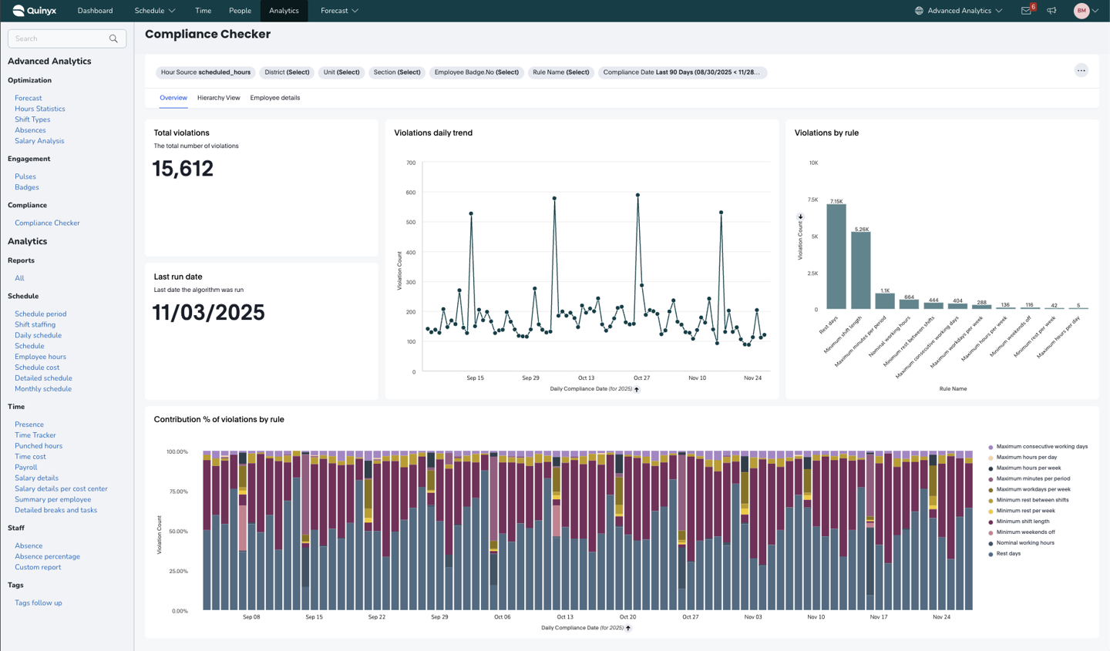Expand the Schedule menu dropdown

(x=155, y=11)
